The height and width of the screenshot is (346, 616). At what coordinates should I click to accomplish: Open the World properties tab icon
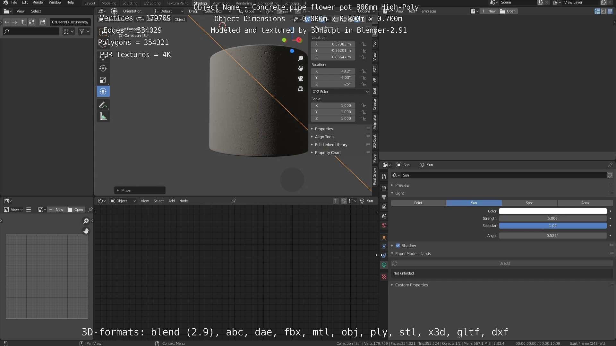384,226
